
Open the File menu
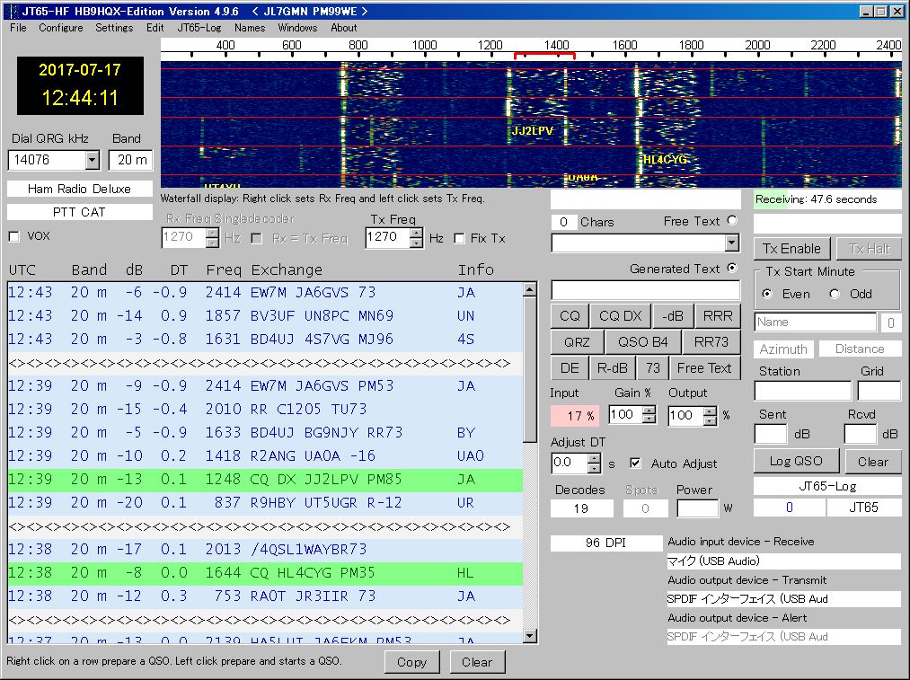click(18, 27)
